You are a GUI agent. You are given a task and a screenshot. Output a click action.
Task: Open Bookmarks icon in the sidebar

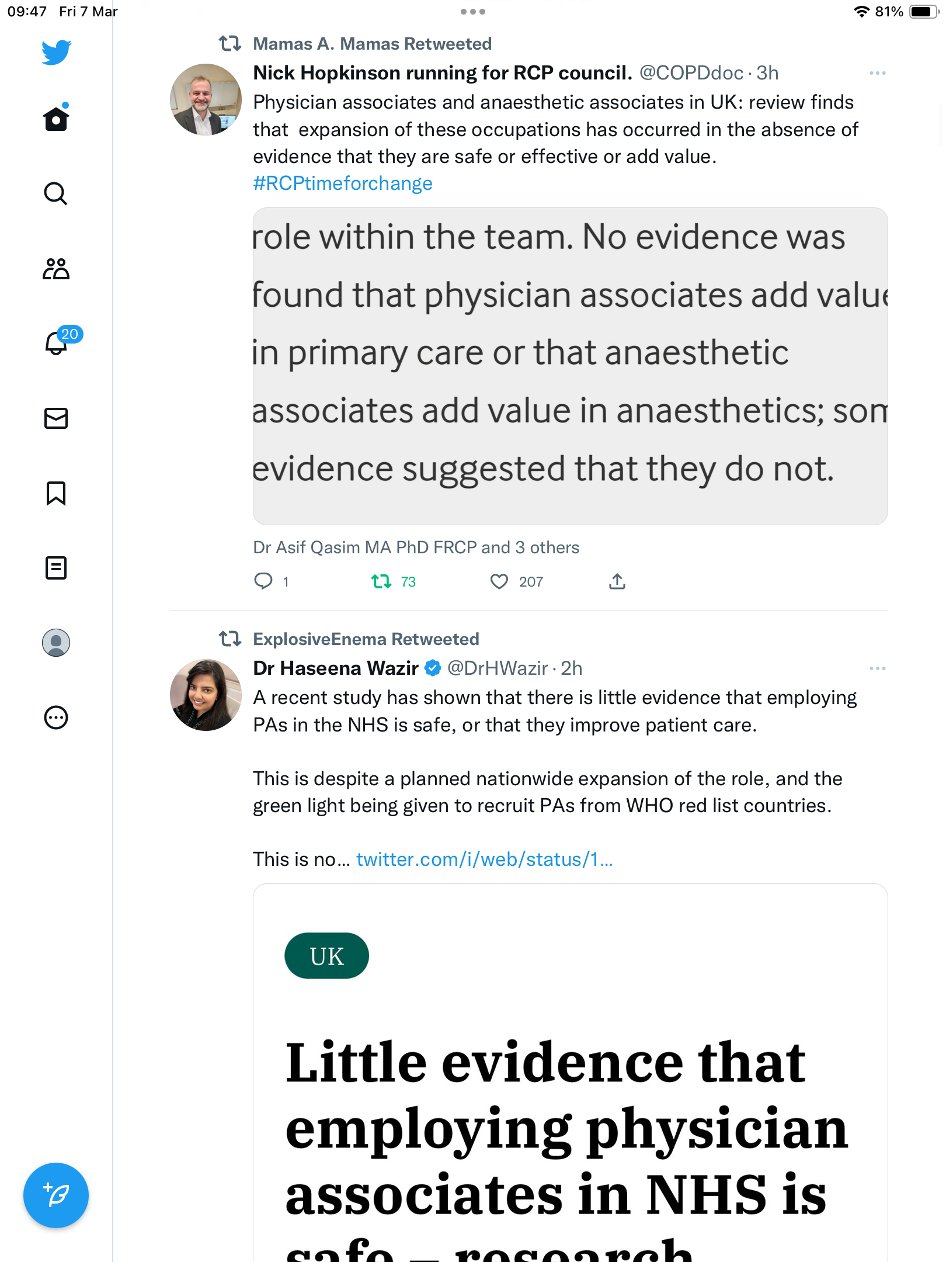coord(56,493)
